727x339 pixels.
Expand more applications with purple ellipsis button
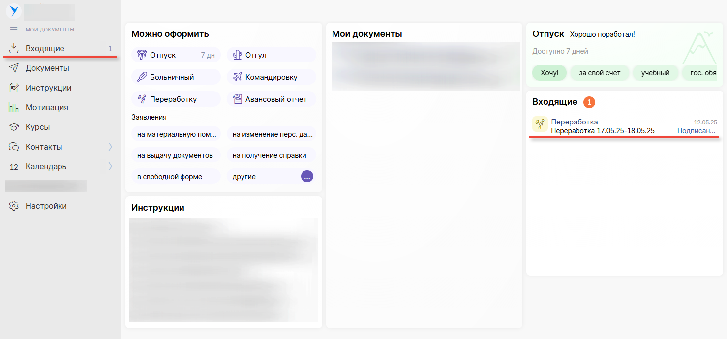307,177
